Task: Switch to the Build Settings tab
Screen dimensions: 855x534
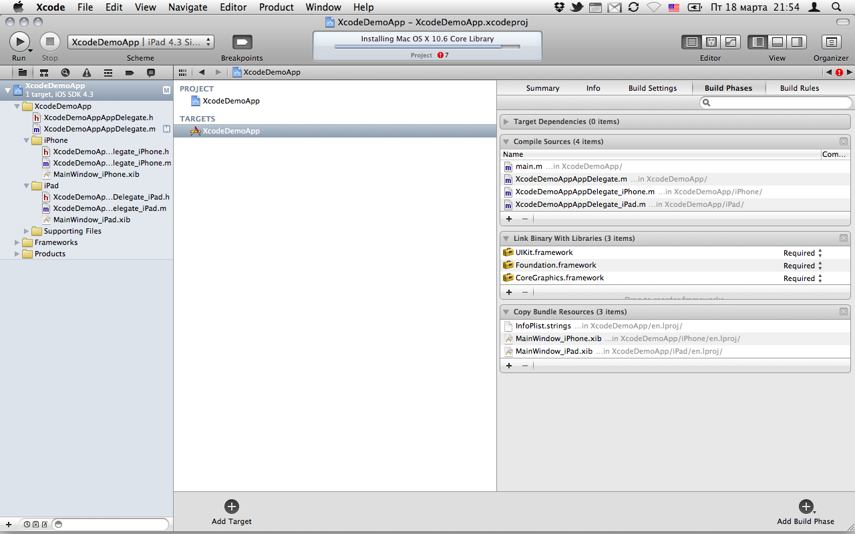Action: [652, 88]
